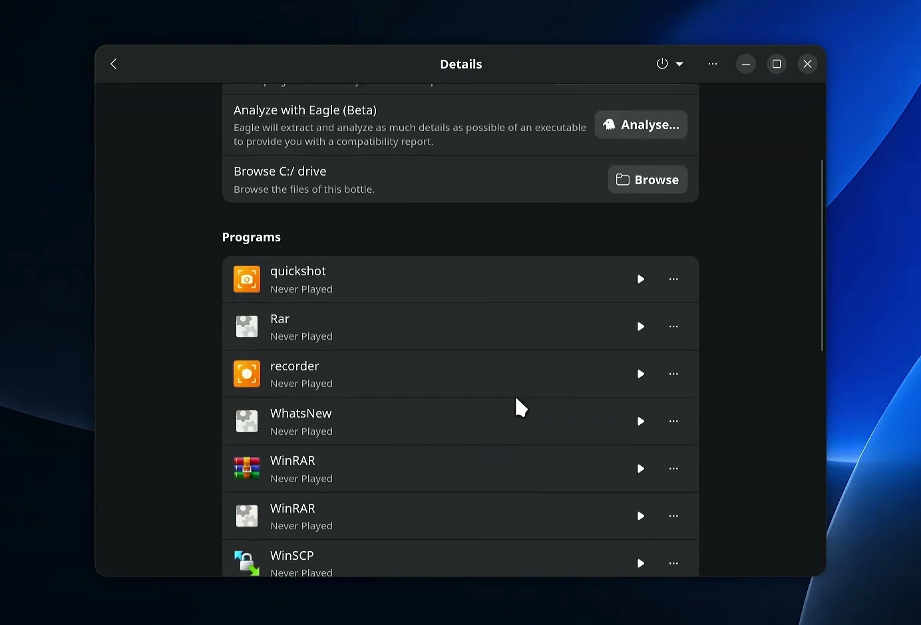Click the "Programs" section heading
Screen dimensions: 921x625
[252, 237]
